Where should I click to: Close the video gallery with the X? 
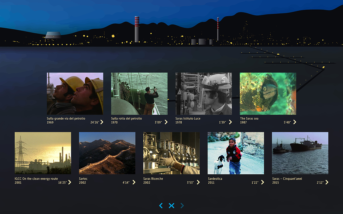171,205
